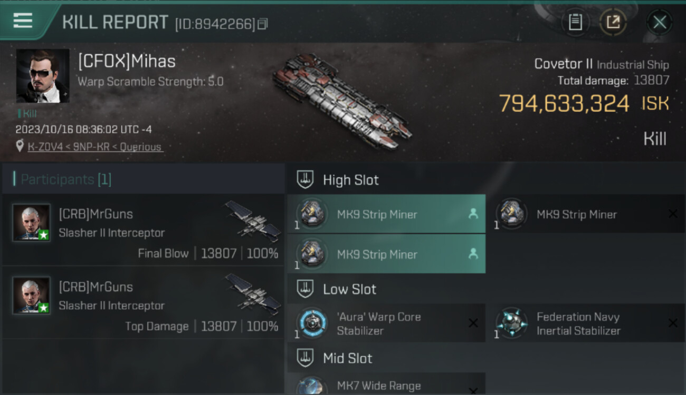Image resolution: width=686 pixels, height=395 pixels.
Task: Select the first highlighted MK9 Strip Miner
Action: point(386,214)
